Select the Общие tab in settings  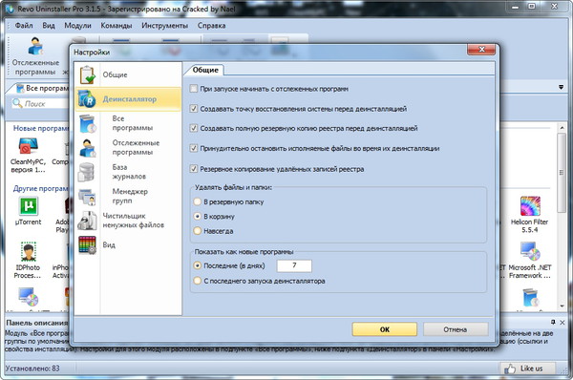coord(205,70)
